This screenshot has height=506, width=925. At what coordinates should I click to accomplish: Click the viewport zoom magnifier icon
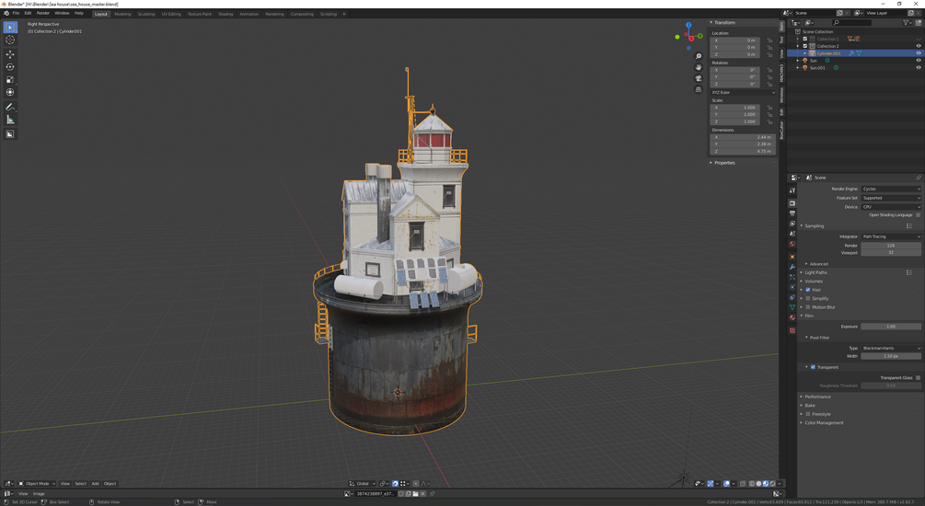[699, 56]
